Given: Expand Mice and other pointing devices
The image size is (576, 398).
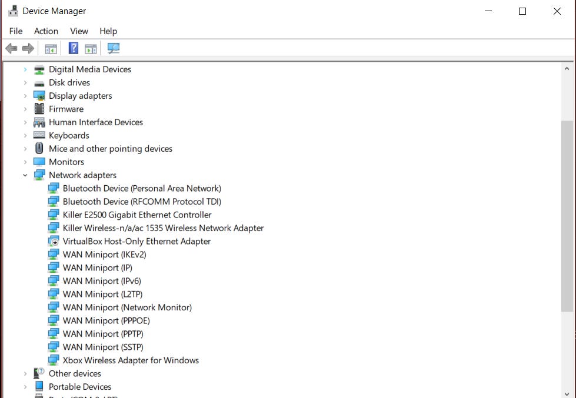Looking at the screenshot, I should (25, 149).
